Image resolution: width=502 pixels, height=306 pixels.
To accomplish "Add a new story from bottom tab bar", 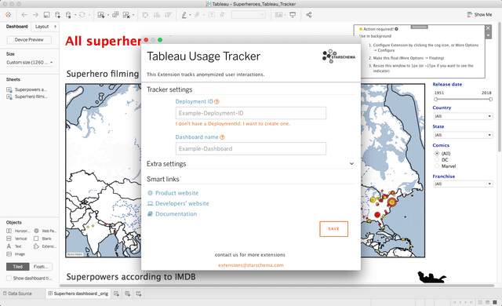I will 139,293.
